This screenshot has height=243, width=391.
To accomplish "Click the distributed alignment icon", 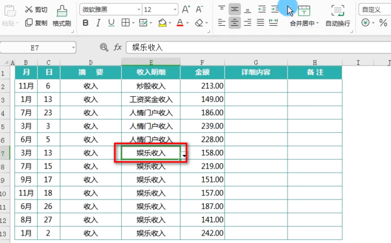I will 273,23.
